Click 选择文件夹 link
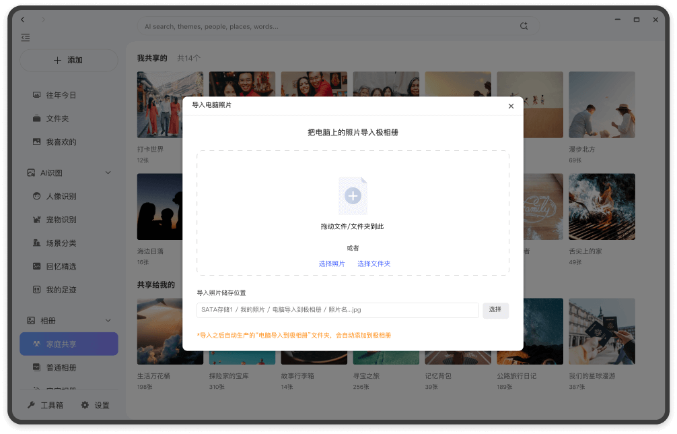Image resolution: width=677 pixels, height=434 pixels. click(x=373, y=263)
